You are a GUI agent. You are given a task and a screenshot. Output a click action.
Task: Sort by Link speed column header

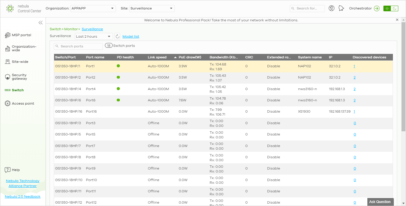click(157, 57)
